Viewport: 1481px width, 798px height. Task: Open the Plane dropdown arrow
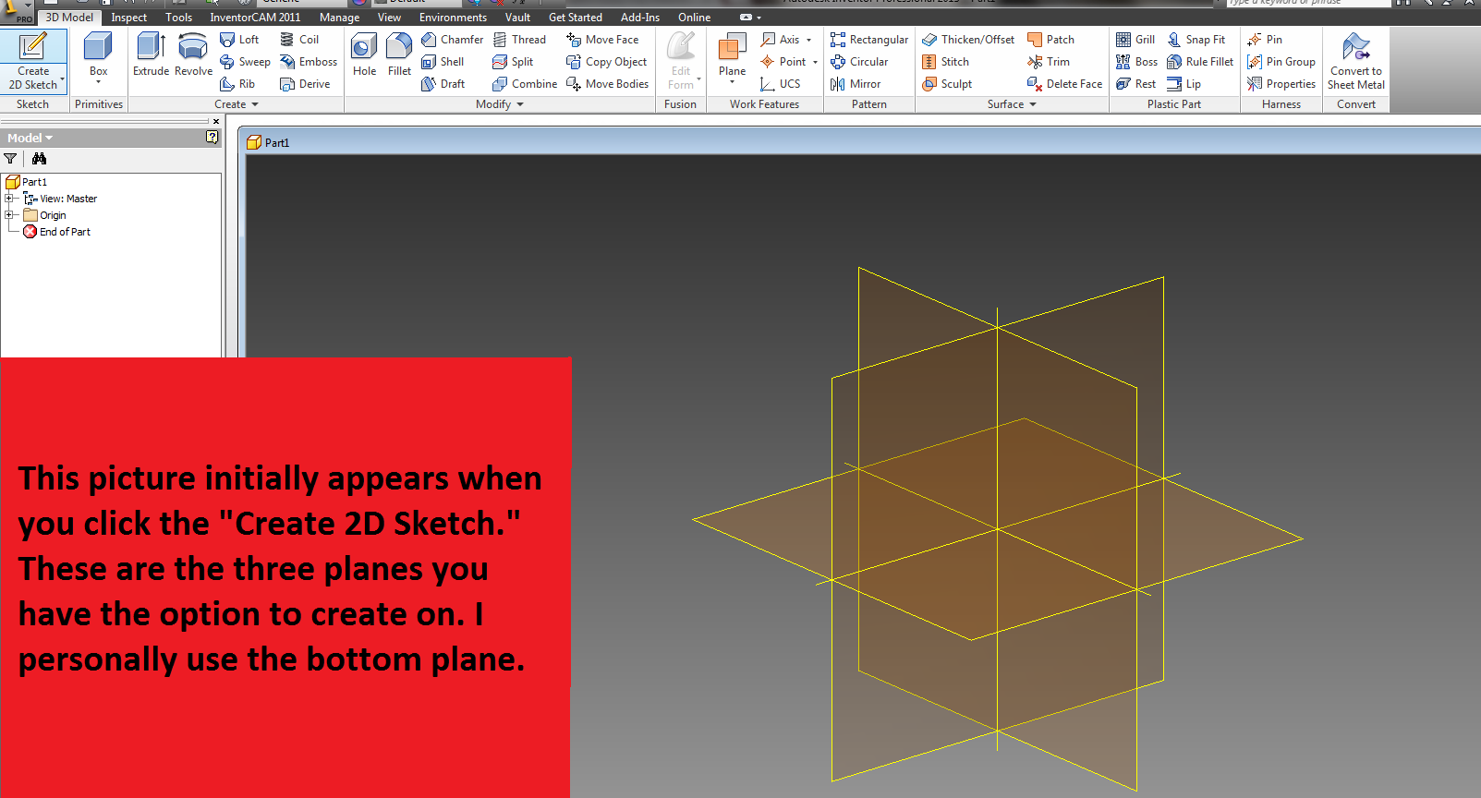click(732, 82)
